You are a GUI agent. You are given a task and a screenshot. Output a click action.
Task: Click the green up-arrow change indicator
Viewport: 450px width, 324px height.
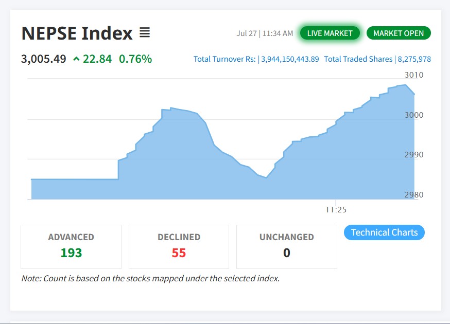76,59
